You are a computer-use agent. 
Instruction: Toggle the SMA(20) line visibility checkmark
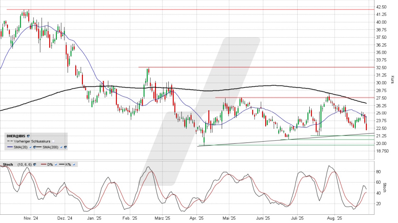pyautogui.click(x=30, y=147)
